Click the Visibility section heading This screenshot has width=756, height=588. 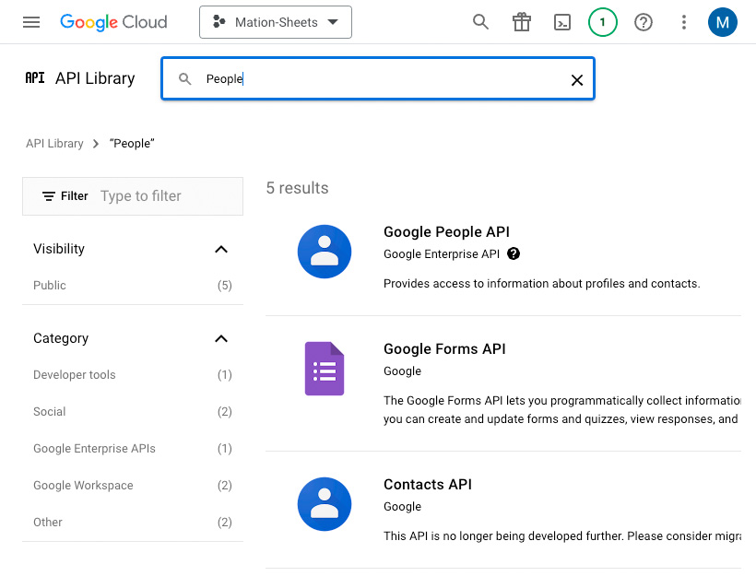59,249
